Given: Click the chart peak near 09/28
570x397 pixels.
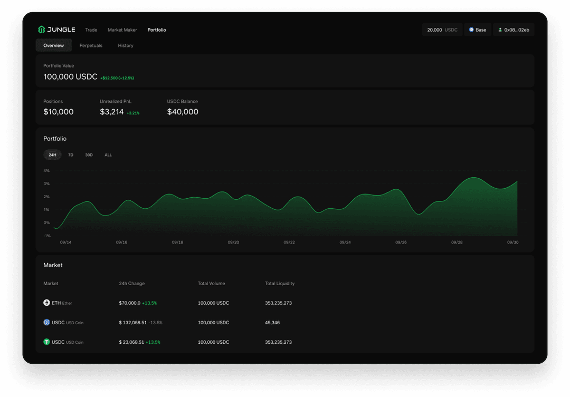Looking at the screenshot, I should (473, 178).
